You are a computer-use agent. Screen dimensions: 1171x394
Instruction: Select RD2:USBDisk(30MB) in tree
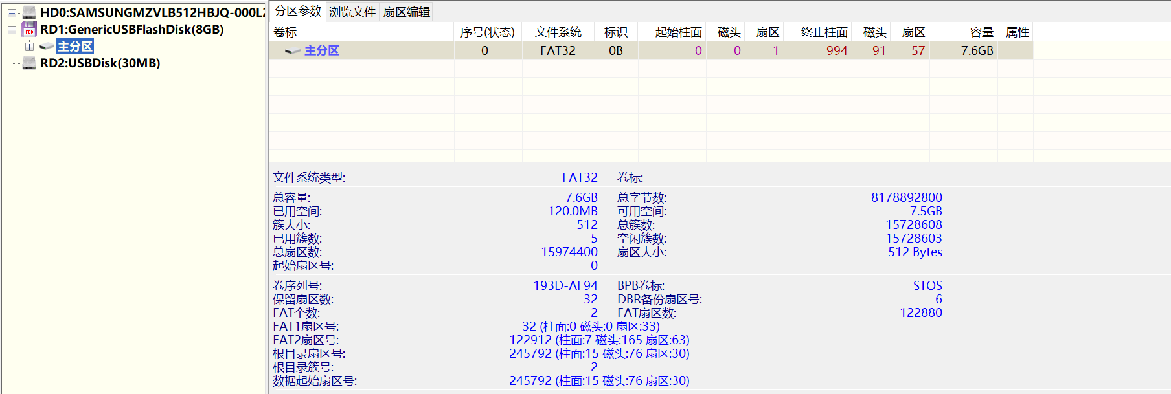[x=100, y=63]
